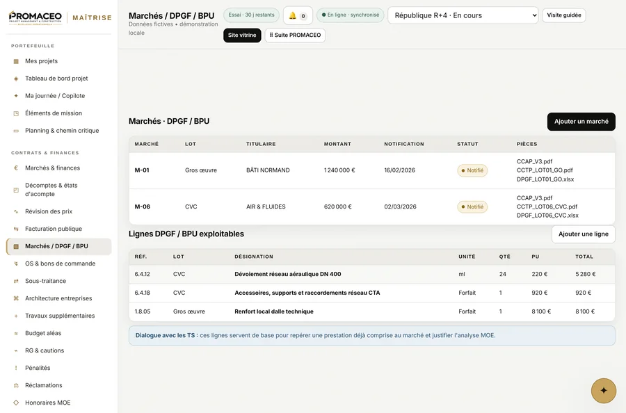626x413 pixels.
Task: Open the République R+4 project dropdown
Action: 463,15
